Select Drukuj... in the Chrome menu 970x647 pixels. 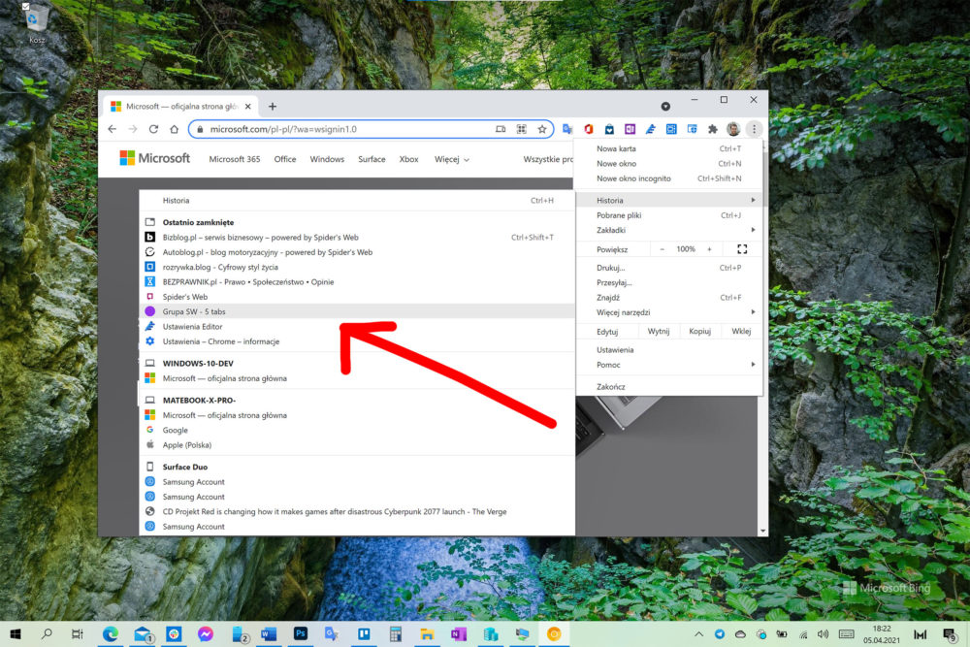point(668,268)
